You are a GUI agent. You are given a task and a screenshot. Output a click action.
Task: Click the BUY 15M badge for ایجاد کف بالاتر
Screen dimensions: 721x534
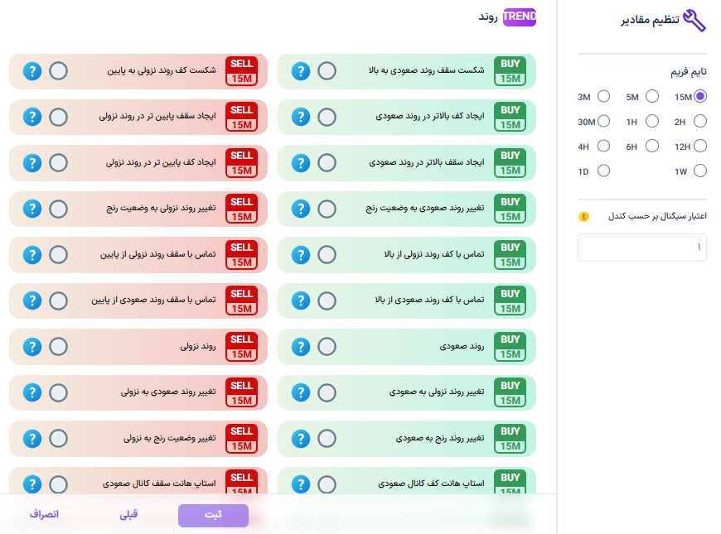[x=511, y=118]
